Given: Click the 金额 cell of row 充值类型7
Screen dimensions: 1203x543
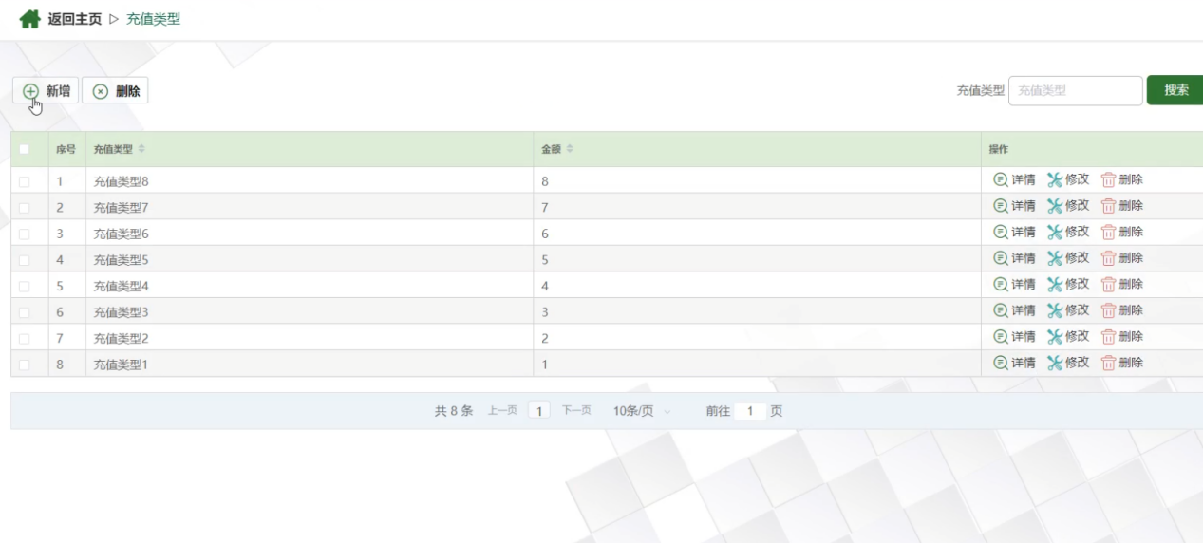Looking at the screenshot, I should pyautogui.click(x=757, y=207).
